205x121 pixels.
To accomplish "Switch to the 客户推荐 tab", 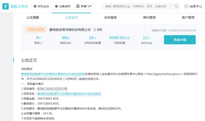I will (188, 18).
